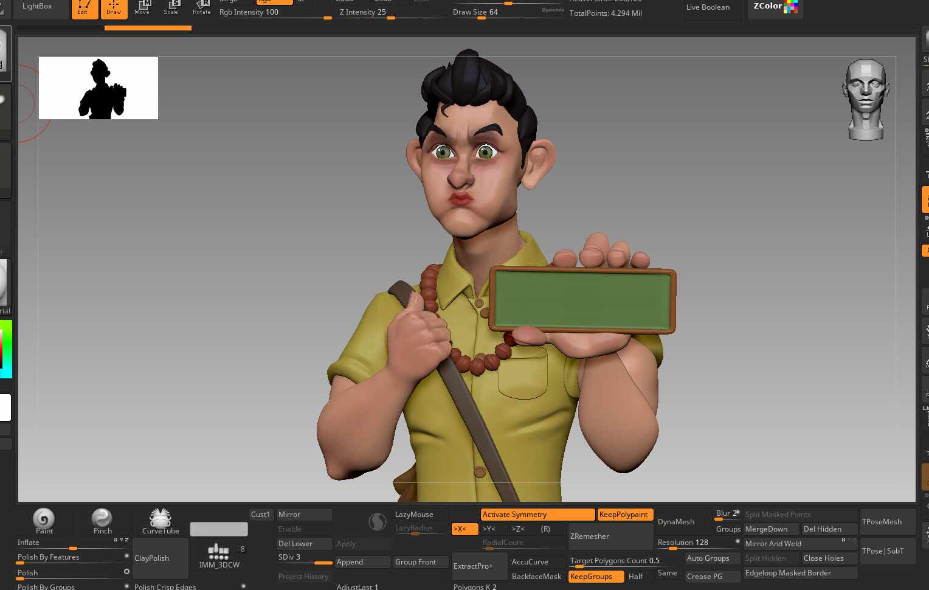Click MergeDown button
This screenshot has height=590, width=929.
771,529
